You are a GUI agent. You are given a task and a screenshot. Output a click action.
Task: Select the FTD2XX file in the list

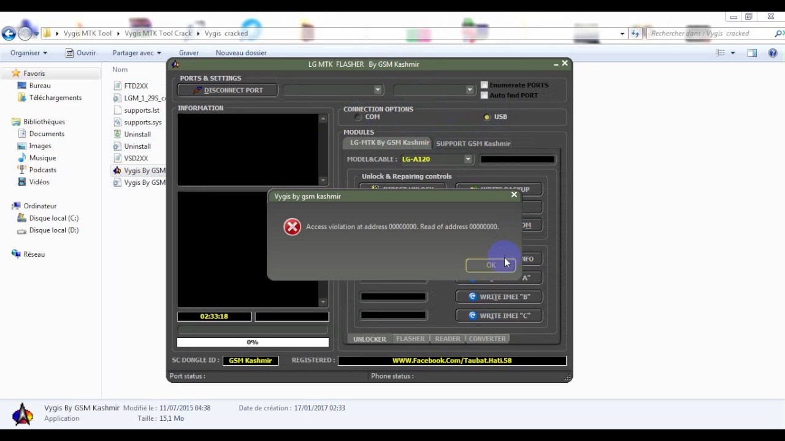point(136,86)
